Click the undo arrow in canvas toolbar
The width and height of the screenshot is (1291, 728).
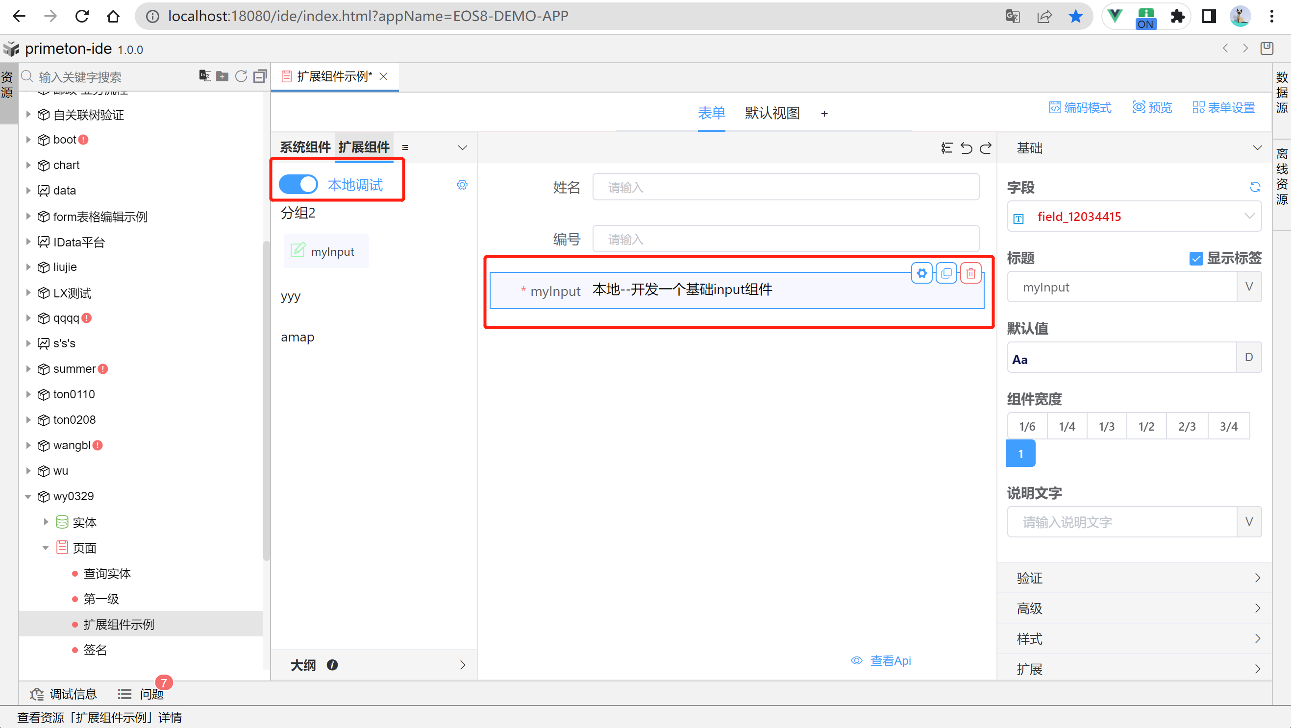(966, 148)
